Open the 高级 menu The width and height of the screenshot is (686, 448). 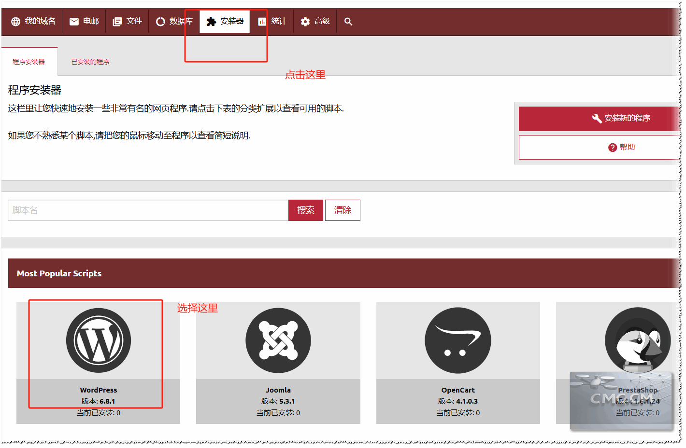(315, 21)
